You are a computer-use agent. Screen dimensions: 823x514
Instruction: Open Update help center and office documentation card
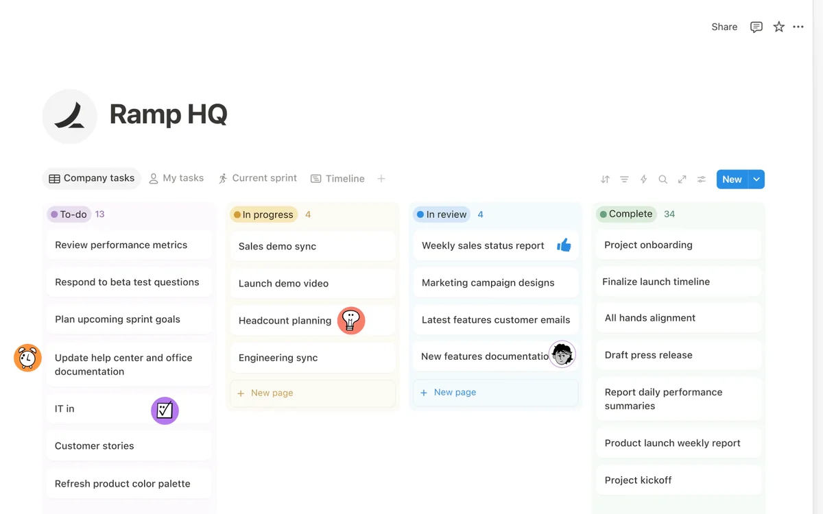[129, 365]
